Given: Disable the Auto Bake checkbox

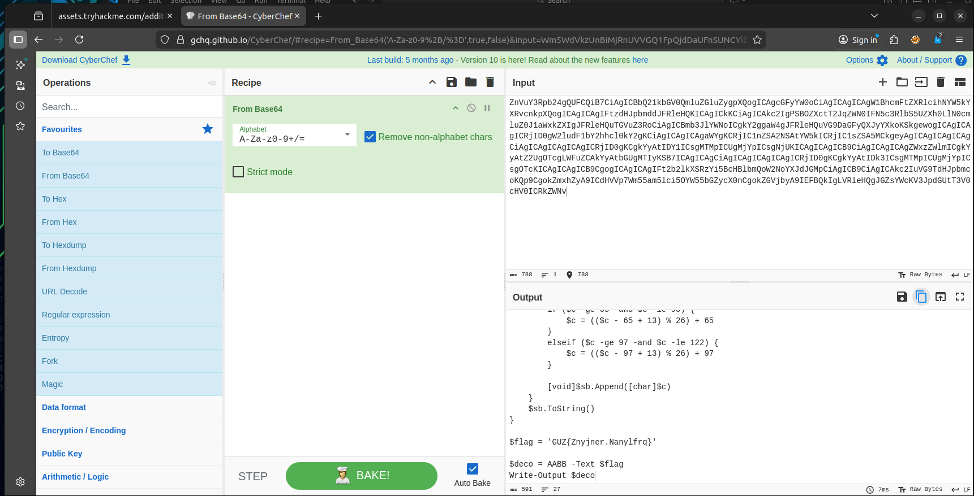Looking at the screenshot, I should pos(473,469).
